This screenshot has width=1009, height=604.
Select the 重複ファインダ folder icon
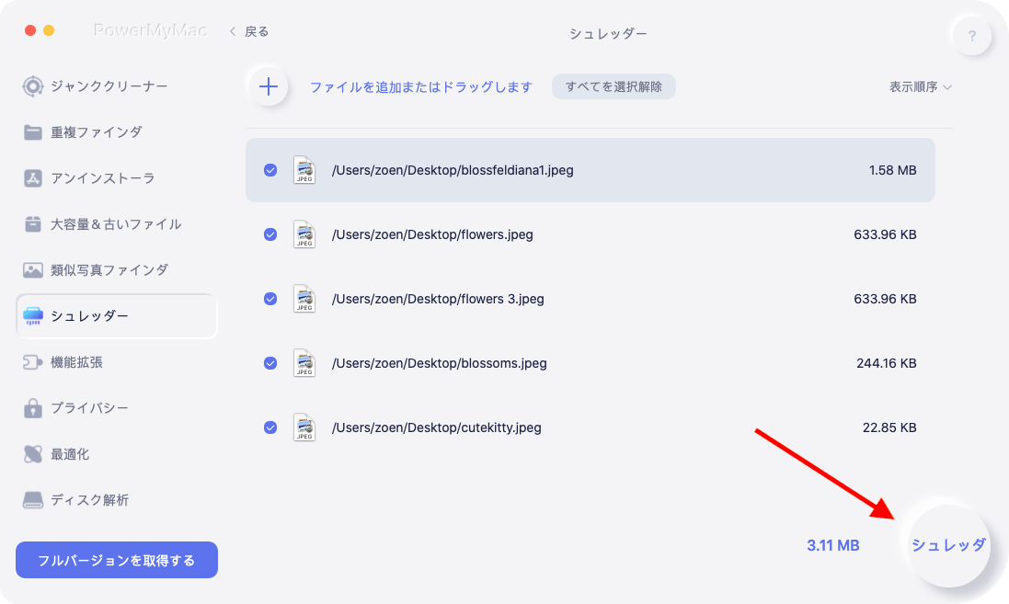(x=33, y=131)
